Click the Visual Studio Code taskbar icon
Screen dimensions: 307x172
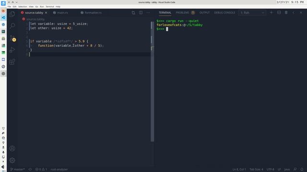coord(3,18)
